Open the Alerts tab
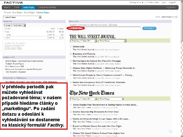183x137 pixels. (x=17, y=7)
